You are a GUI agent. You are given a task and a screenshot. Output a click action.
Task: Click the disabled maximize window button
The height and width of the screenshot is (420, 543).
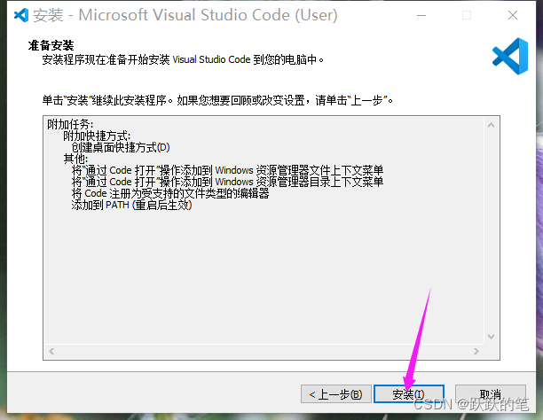pyautogui.click(x=467, y=15)
